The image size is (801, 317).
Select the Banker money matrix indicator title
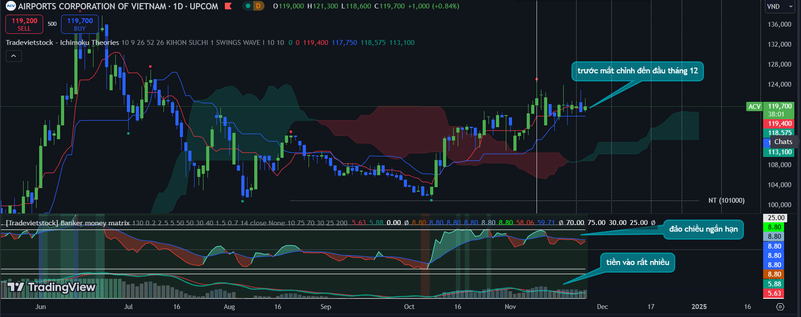coord(68,223)
